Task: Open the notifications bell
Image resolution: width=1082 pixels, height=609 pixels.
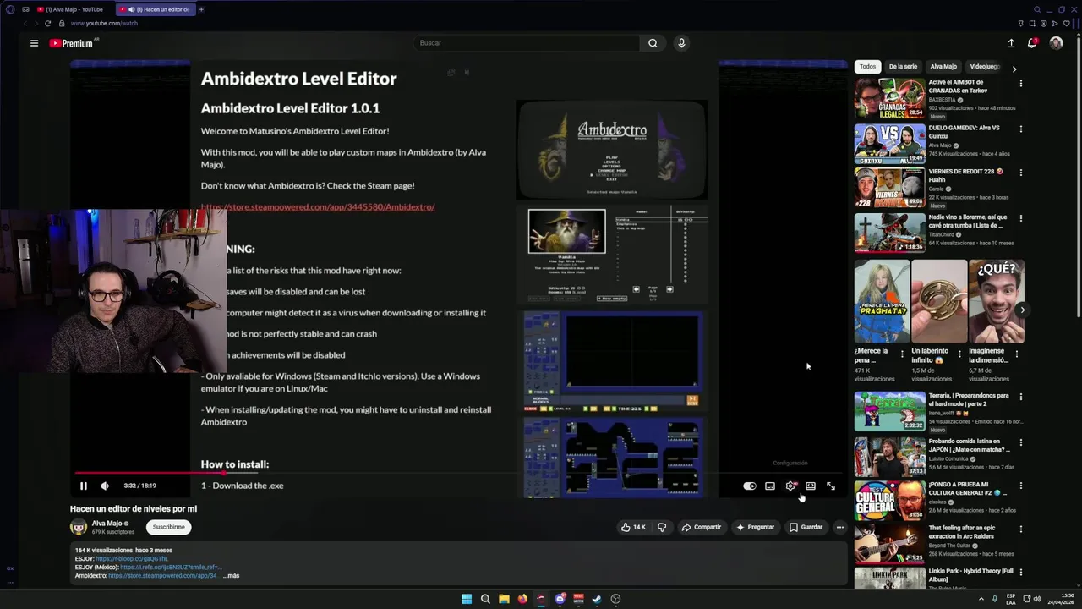Action: tap(1032, 43)
